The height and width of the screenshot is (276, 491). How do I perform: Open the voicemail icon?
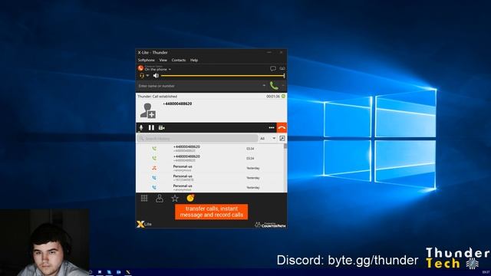point(282,68)
